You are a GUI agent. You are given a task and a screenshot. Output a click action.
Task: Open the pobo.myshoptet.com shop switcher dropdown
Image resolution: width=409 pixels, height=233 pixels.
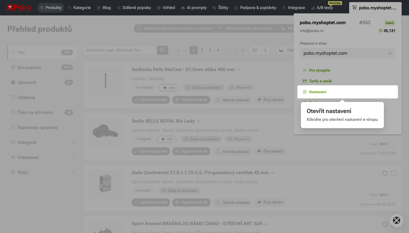348,53
